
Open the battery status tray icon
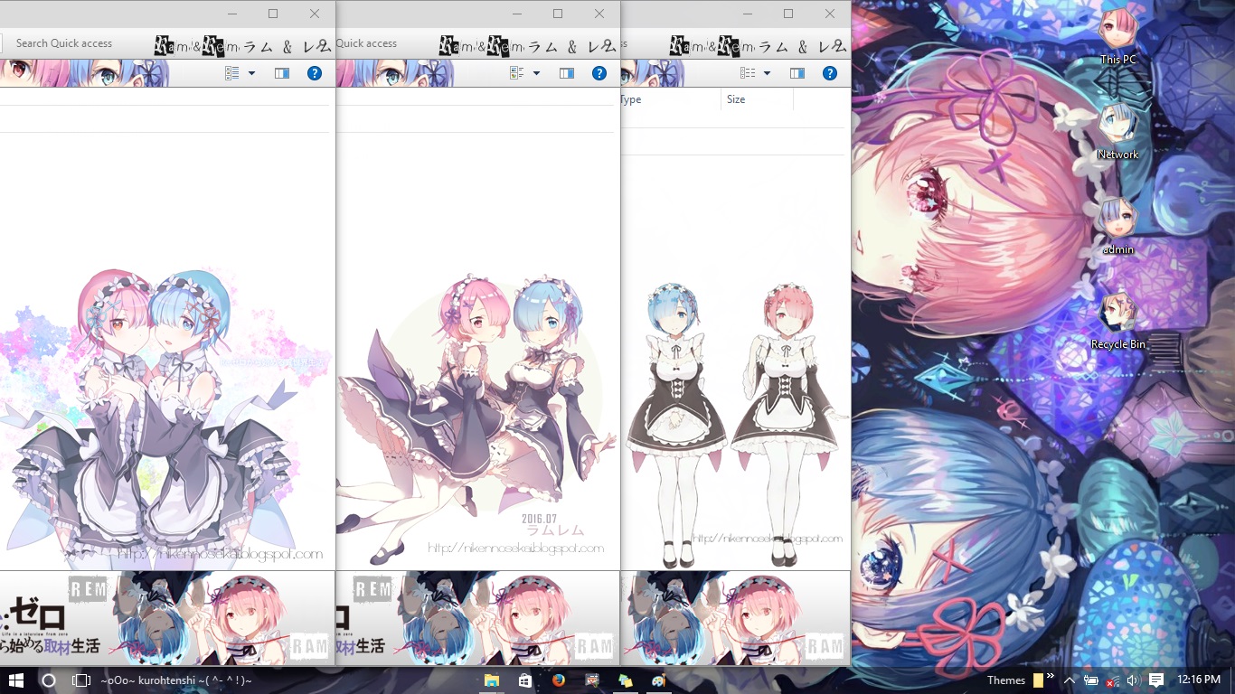[1089, 680]
